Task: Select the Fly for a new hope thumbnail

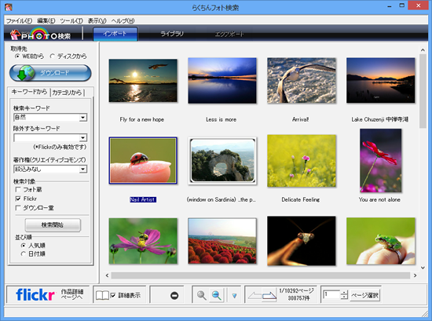Action: [143, 80]
